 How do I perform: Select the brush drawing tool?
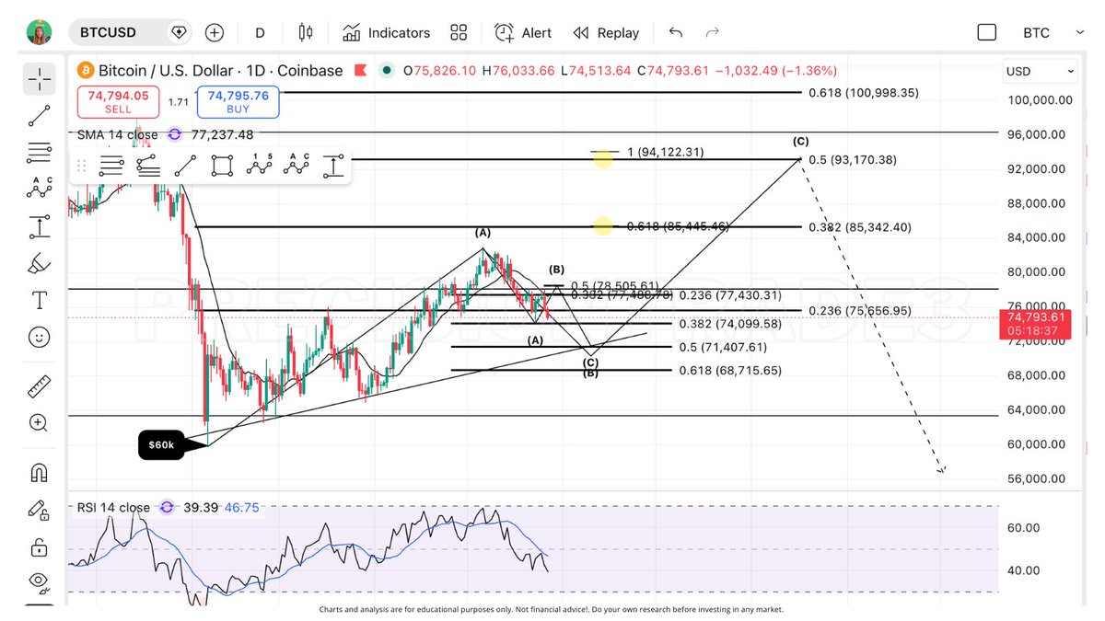tap(39, 264)
